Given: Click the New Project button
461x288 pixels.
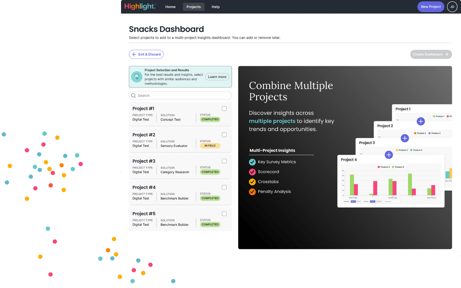Looking at the screenshot, I should click(430, 7).
